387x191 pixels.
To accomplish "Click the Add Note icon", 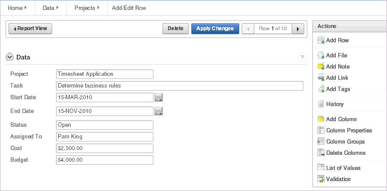I will click(x=321, y=67).
